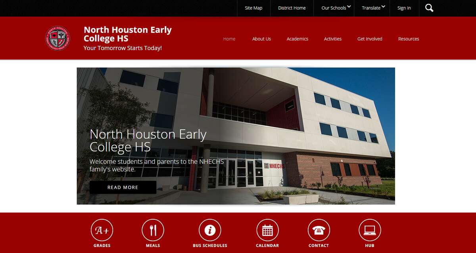
Task: Expand the Our Schools dropdown
Action: [x=336, y=8]
